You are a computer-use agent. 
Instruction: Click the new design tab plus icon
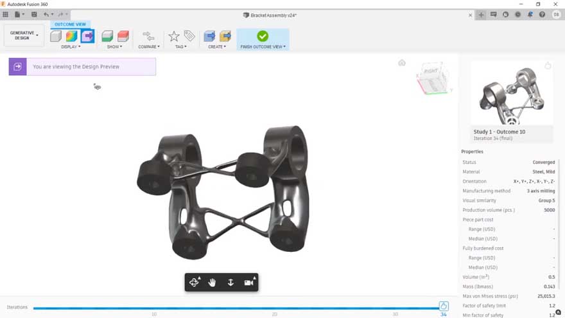[481, 15]
